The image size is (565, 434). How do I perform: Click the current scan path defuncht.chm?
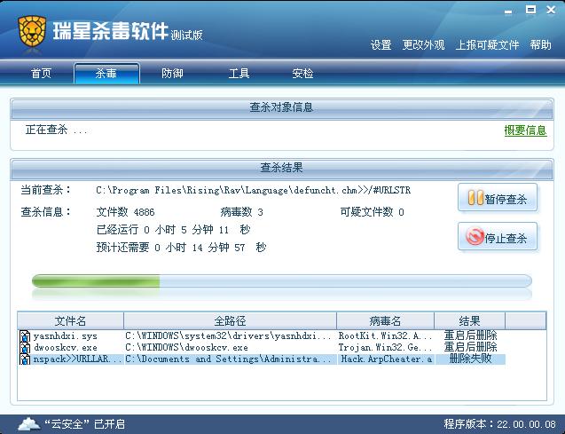[254, 190]
